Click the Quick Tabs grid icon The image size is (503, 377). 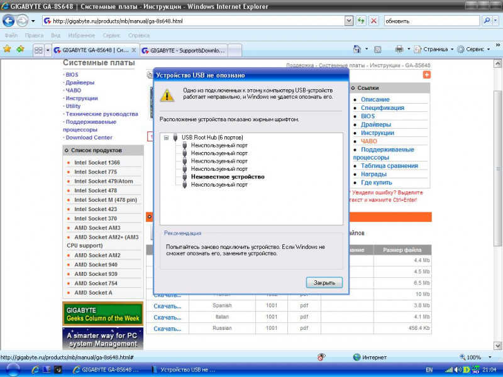coord(38,50)
